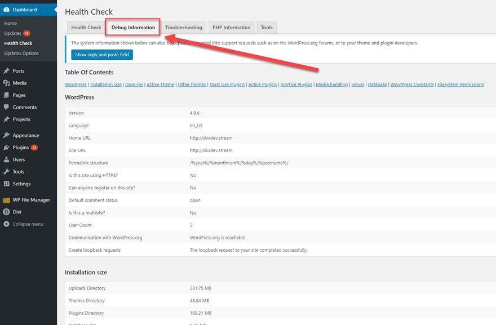The width and height of the screenshot is (496, 325).
Task: Select the Tools tab in Health Check
Action: click(266, 26)
